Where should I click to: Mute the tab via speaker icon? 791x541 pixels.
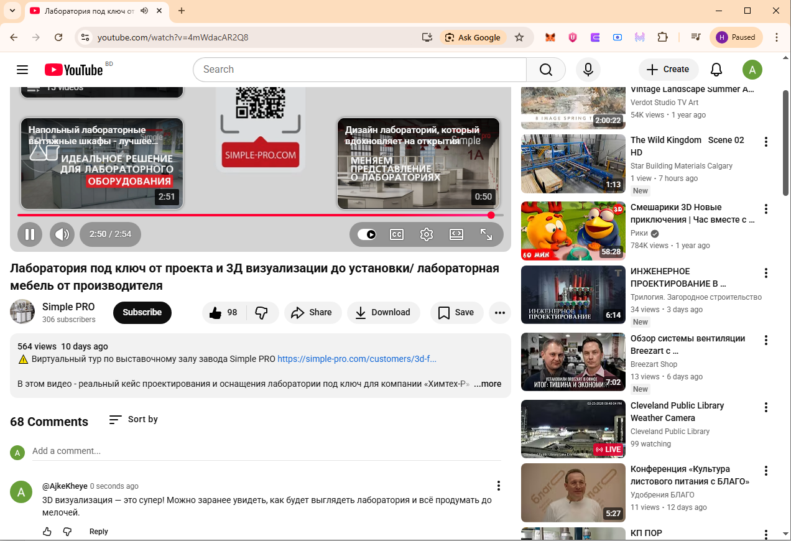click(x=144, y=11)
